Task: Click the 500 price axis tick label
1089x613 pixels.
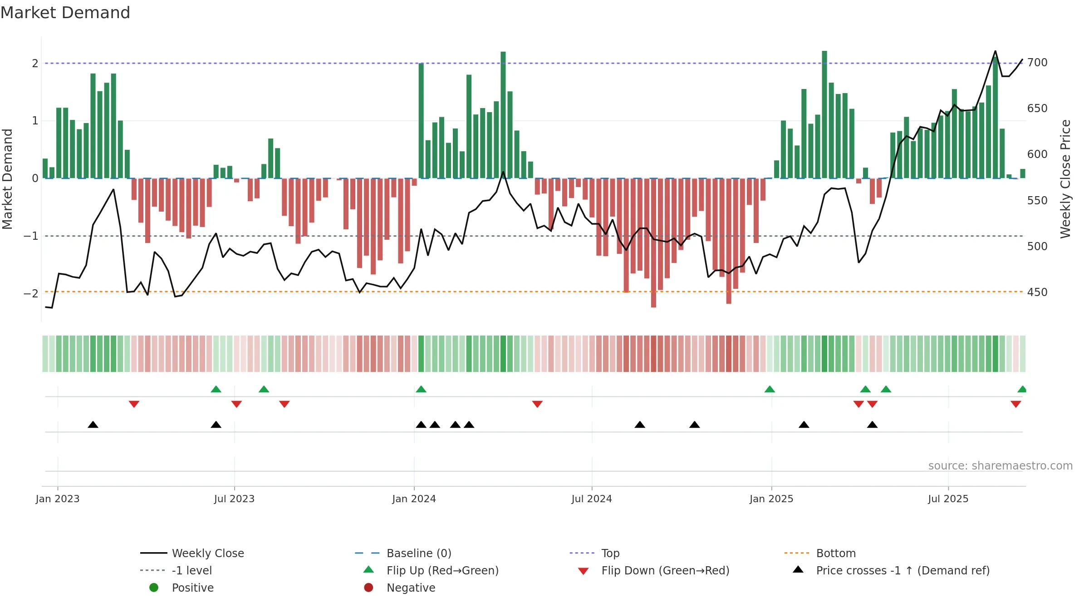Action: [x=1037, y=247]
